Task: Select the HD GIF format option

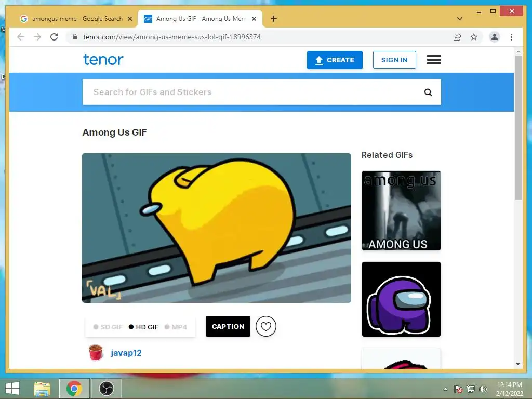Action: click(143, 327)
